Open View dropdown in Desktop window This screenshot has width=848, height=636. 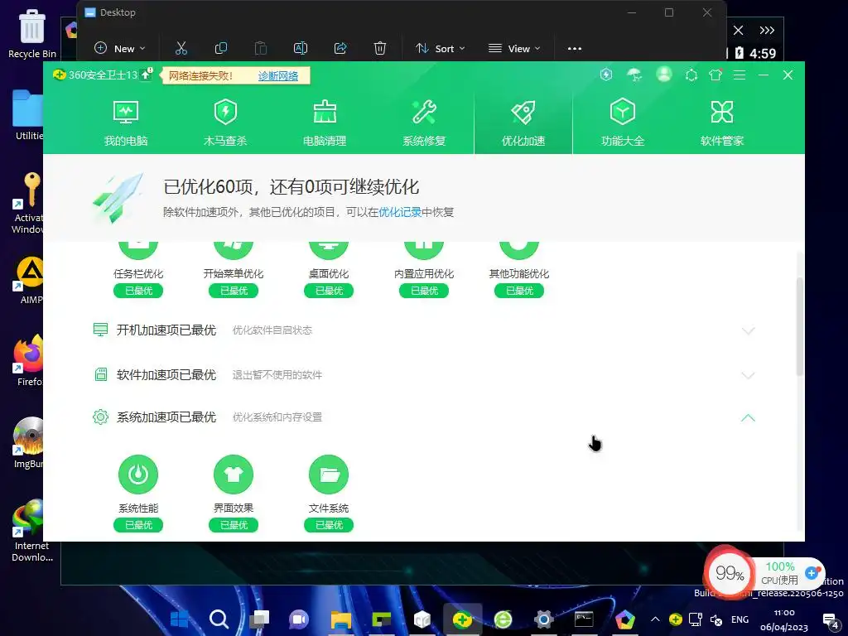coord(514,48)
